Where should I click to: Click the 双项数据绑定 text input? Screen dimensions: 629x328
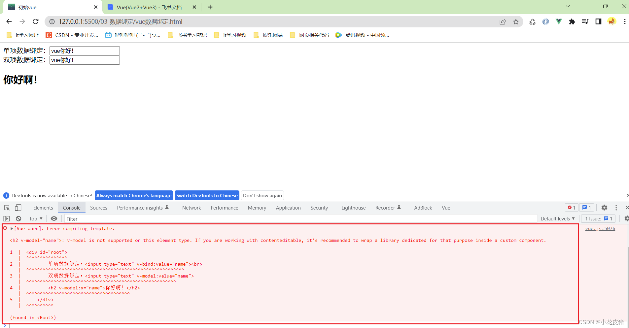(x=85, y=60)
